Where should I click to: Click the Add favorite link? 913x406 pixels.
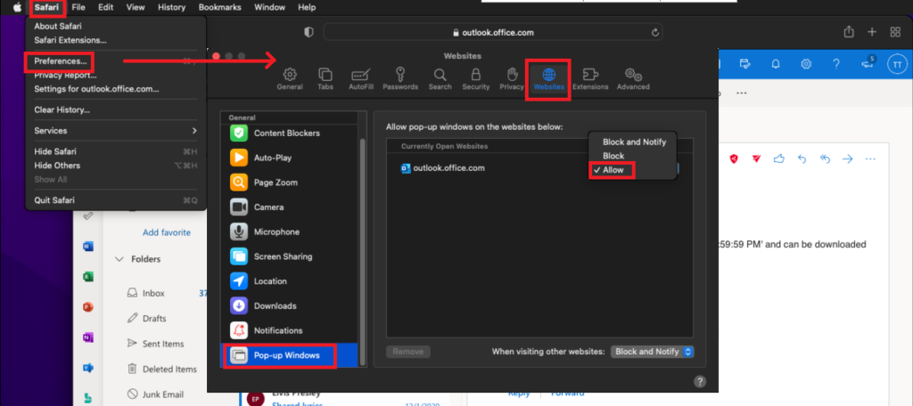(x=167, y=232)
